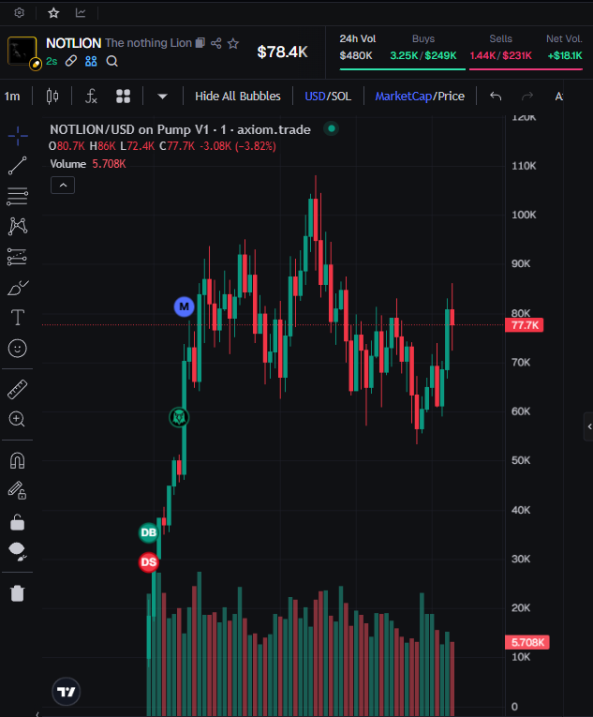Open the TradingView logo link
This screenshot has height=717, width=593.
coord(67,692)
